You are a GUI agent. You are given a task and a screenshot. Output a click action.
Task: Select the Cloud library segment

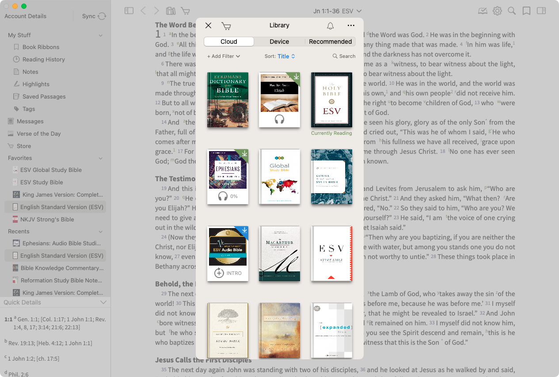click(229, 42)
